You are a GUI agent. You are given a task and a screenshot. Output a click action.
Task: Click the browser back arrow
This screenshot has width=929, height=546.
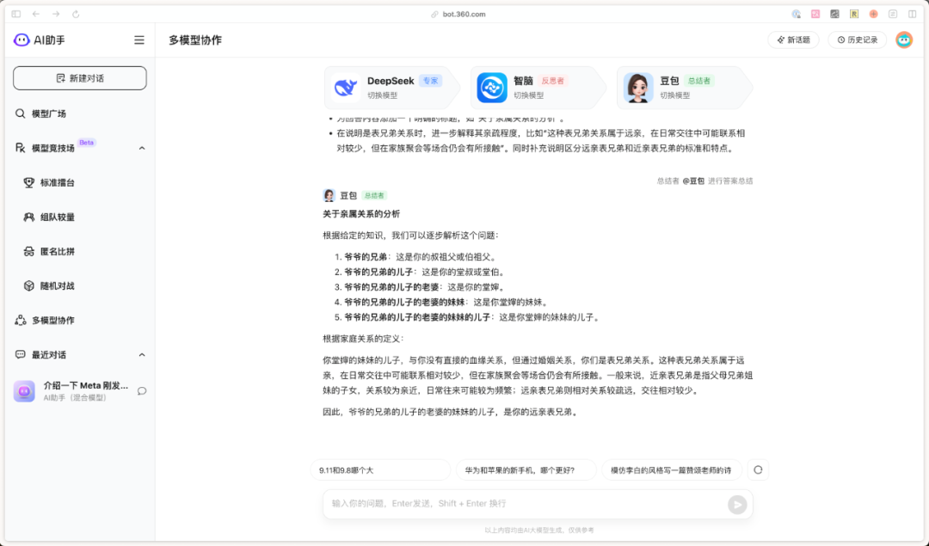36,15
